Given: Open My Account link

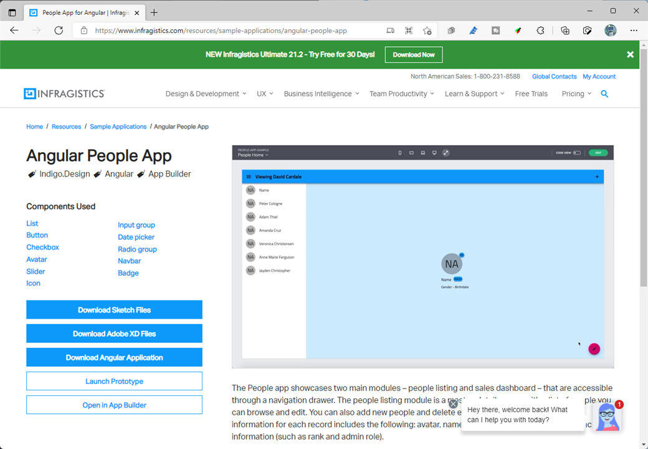Looking at the screenshot, I should [x=599, y=77].
